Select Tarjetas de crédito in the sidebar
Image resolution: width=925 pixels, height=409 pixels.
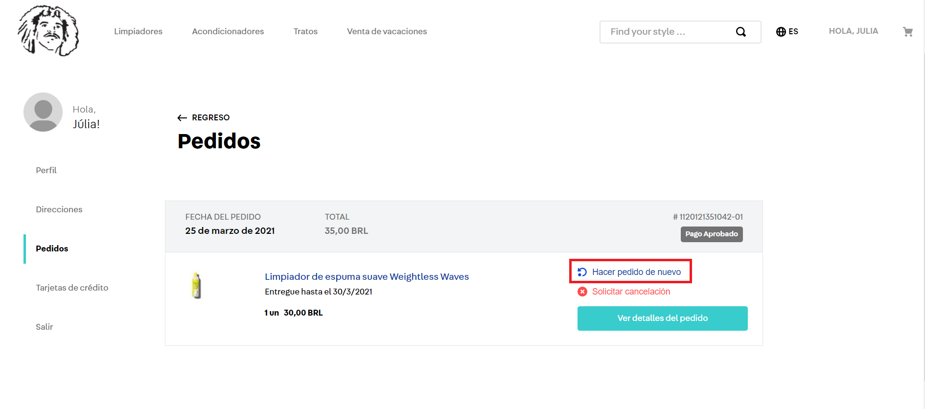coord(72,288)
